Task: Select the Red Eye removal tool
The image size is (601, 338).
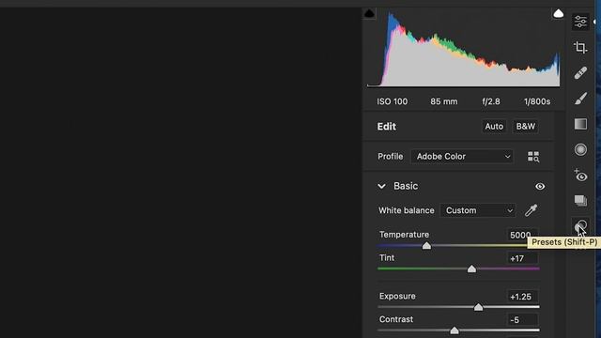Action: (580, 176)
